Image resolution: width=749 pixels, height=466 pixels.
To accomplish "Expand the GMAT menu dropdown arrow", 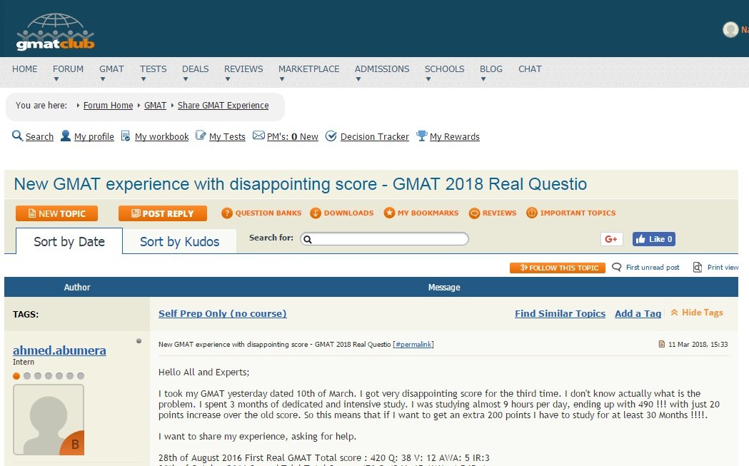I will (103, 79).
